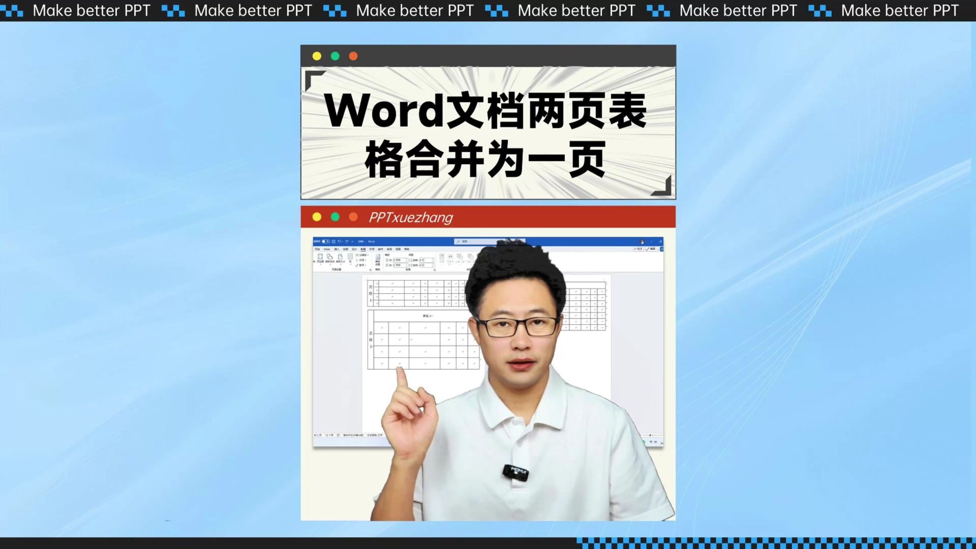Image resolution: width=976 pixels, height=549 pixels.
Task: Click the Paper Size (纸张大小) icon
Action: [340, 258]
